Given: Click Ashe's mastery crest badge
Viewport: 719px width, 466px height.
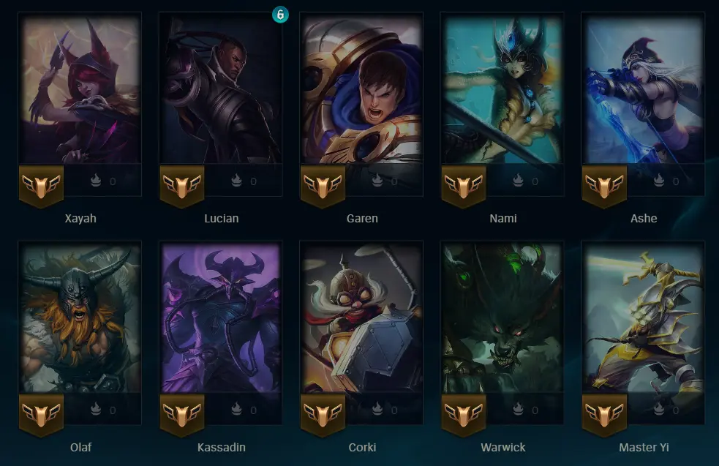Looking at the screenshot, I should 604,187.
